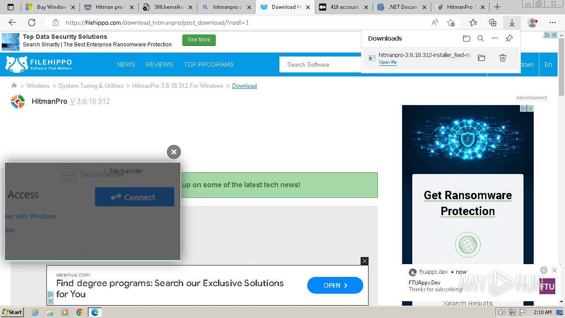The height and width of the screenshot is (318, 565).
Task: Open downloads folder icon in Downloads panel
Action: click(x=467, y=38)
